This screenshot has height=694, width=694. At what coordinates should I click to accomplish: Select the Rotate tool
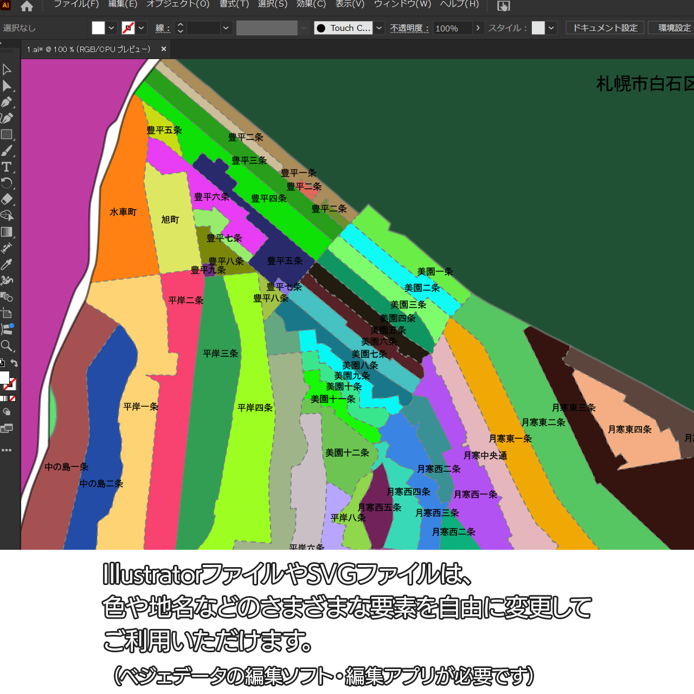click(7, 183)
